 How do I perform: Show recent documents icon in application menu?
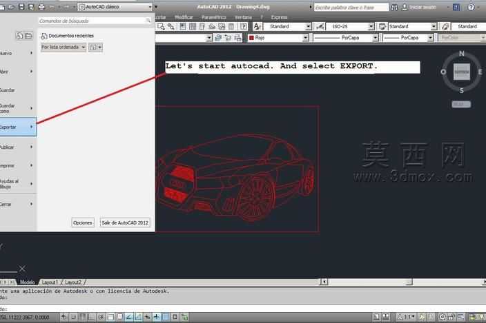(19, 36)
